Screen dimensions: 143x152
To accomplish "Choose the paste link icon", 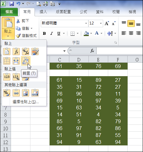I will pos(16,93).
